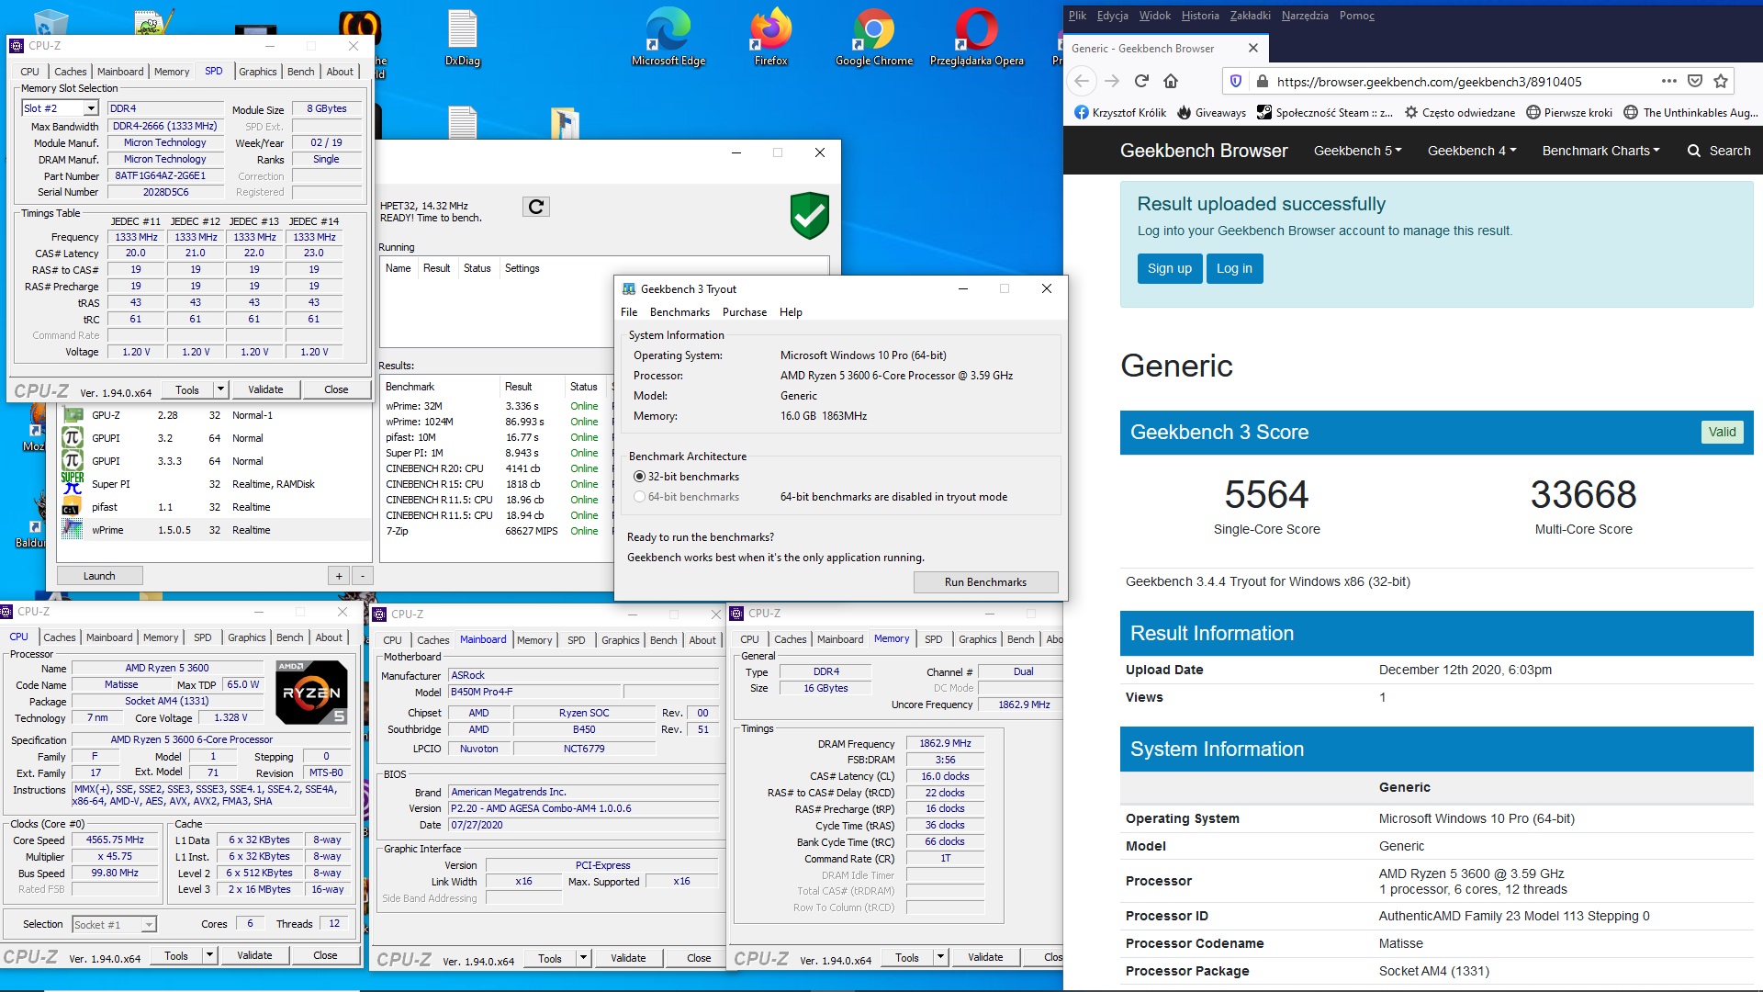Screen dimensions: 1763x992
Task: Open Graphics tab in Mainboard CPU-Z window
Action: 620,640
